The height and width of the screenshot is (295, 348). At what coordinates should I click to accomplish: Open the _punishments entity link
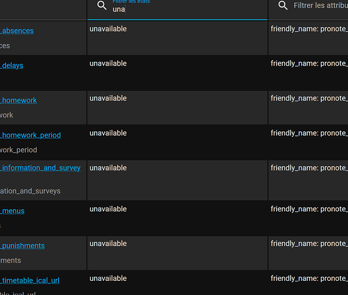click(22, 245)
